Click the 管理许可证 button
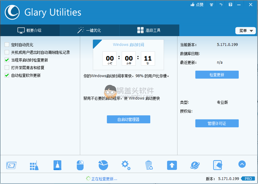The image size is (258, 184). (x=217, y=123)
